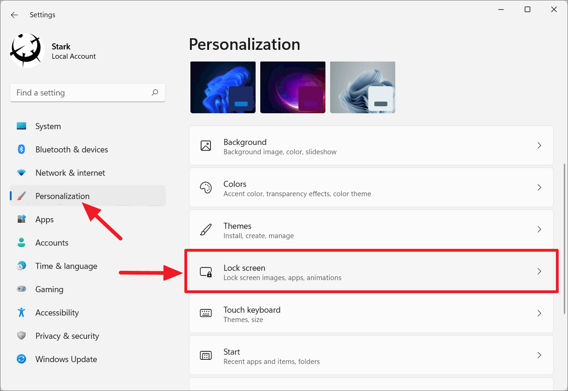
Task: Open the Lock screen title
Action: coord(244,268)
